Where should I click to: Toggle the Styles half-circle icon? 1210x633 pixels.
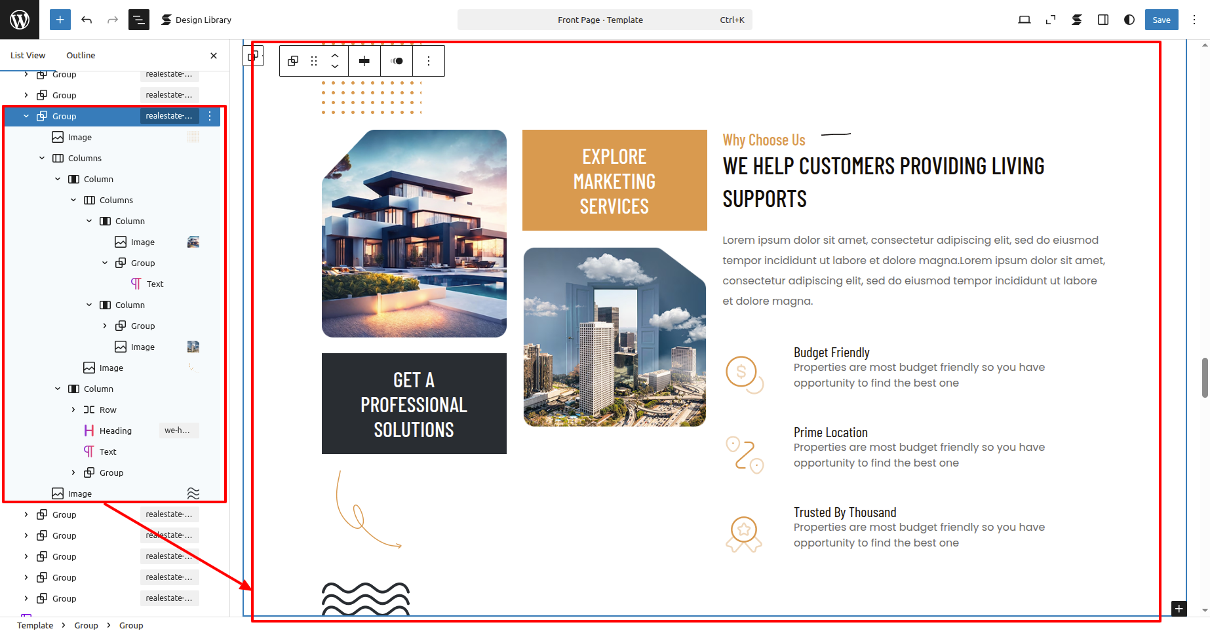coord(1129,20)
